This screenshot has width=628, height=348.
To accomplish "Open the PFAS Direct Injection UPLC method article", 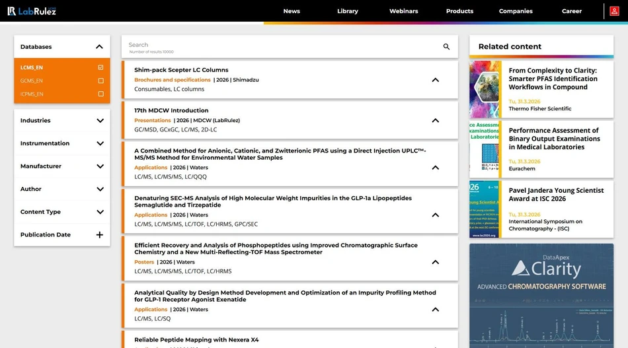I will 280,154.
